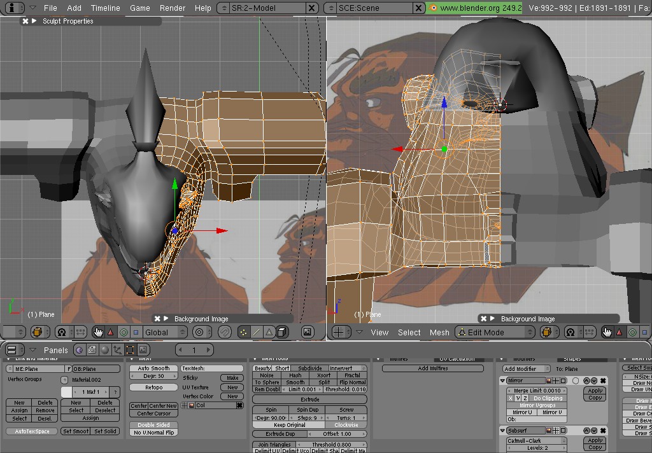The image size is (652, 453).
Task: Click render-this-window image icon in left view
Action: [308, 332]
